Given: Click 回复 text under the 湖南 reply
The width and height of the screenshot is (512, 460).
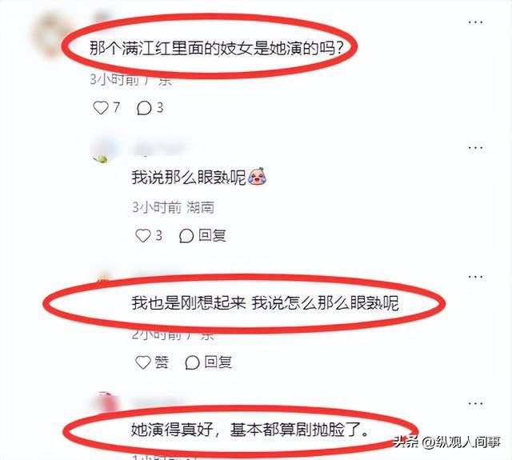Looking at the screenshot, I should tap(212, 235).
